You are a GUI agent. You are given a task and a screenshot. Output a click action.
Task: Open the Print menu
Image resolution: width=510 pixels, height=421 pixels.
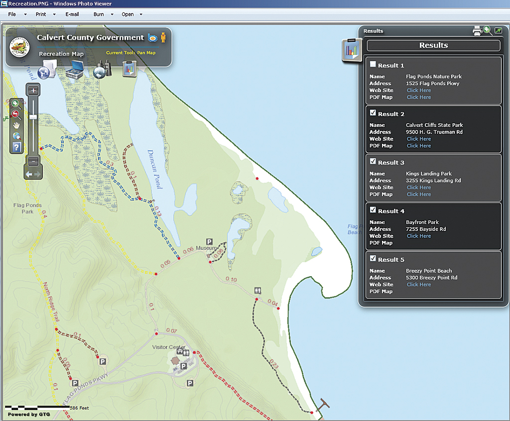pos(41,14)
